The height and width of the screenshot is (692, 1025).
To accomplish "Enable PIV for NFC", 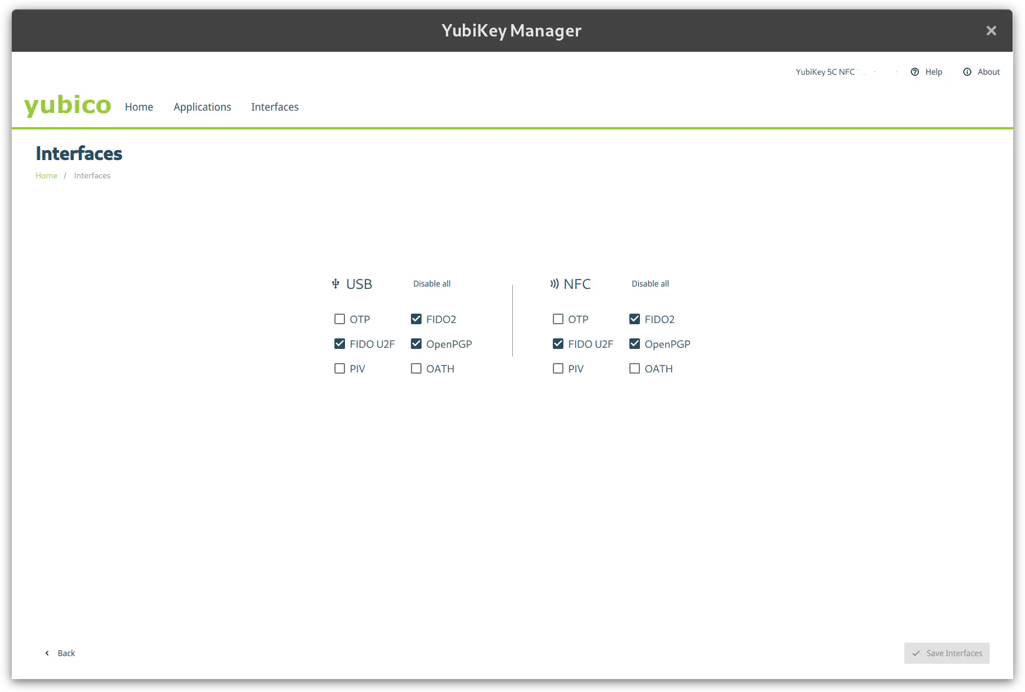I will point(558,368).
